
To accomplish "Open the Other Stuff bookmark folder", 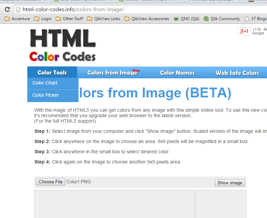I will [69, 19].
